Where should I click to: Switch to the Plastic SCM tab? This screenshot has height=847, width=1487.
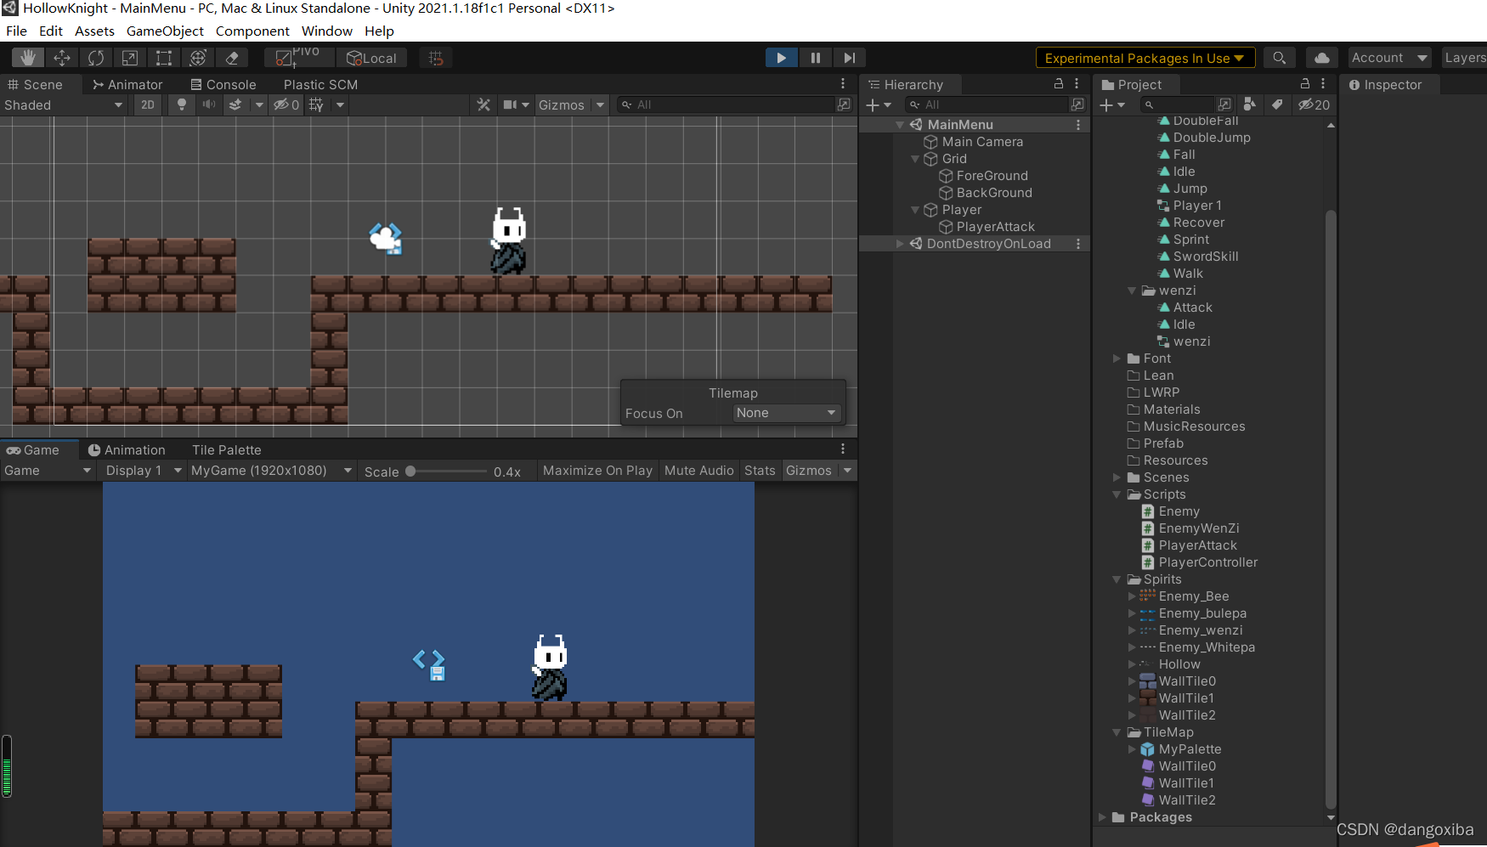[x=320, y=85]
